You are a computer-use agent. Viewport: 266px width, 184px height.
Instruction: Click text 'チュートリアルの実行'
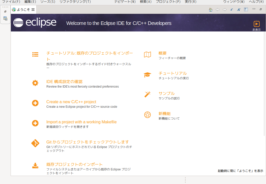(174, 78)
